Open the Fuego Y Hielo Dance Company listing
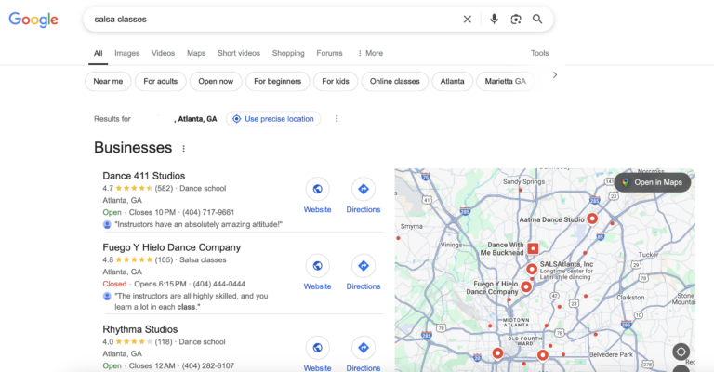Screen dimensions: 714x372 172,247
